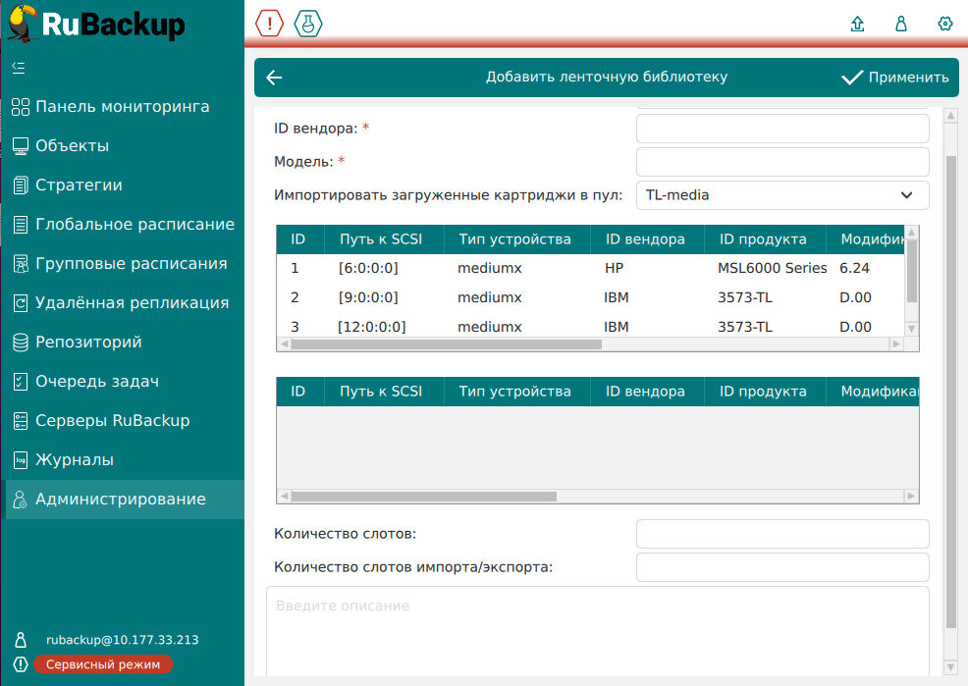Click the flask hexagon icon in header
Viewport: 968px width, 686px height.
pos(308,24)
